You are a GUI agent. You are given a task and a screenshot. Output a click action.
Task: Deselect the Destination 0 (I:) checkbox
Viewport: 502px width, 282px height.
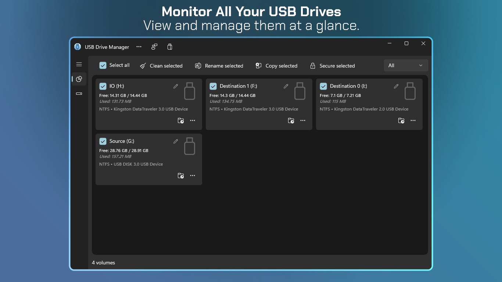click(323, 86)
